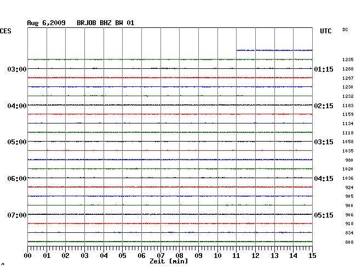Click the station title "BRJOB BHZ BW 01"
This screenshot has height=270, width=356.
(x=106, y=23)
